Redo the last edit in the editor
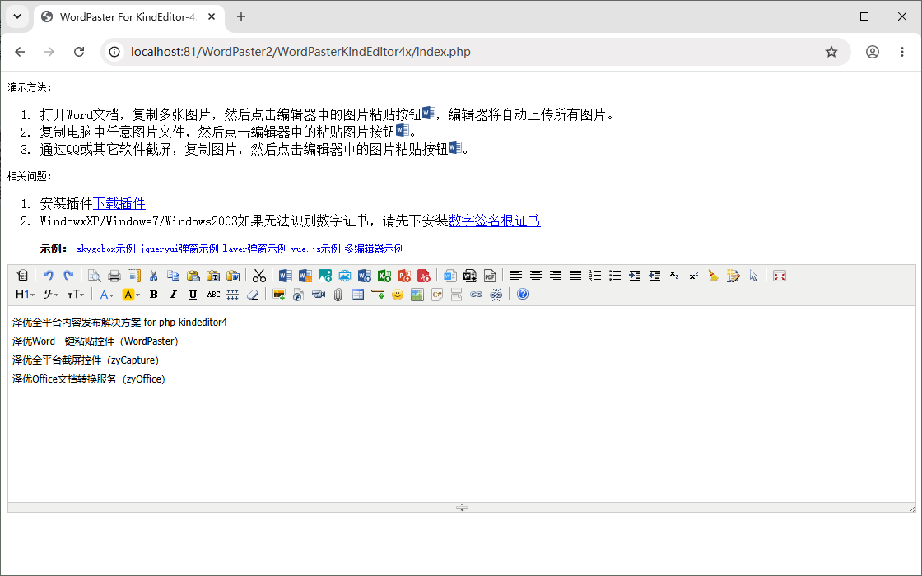This screenshot has width=922, height=576. [68, 276]
